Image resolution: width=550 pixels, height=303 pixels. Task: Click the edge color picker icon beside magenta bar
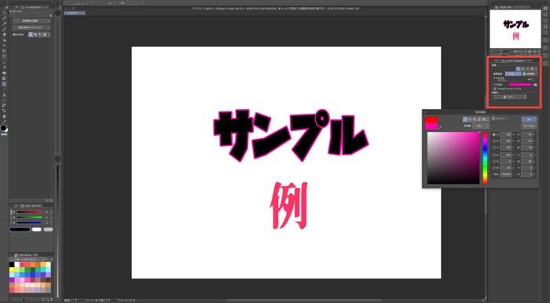coord(536,85)
